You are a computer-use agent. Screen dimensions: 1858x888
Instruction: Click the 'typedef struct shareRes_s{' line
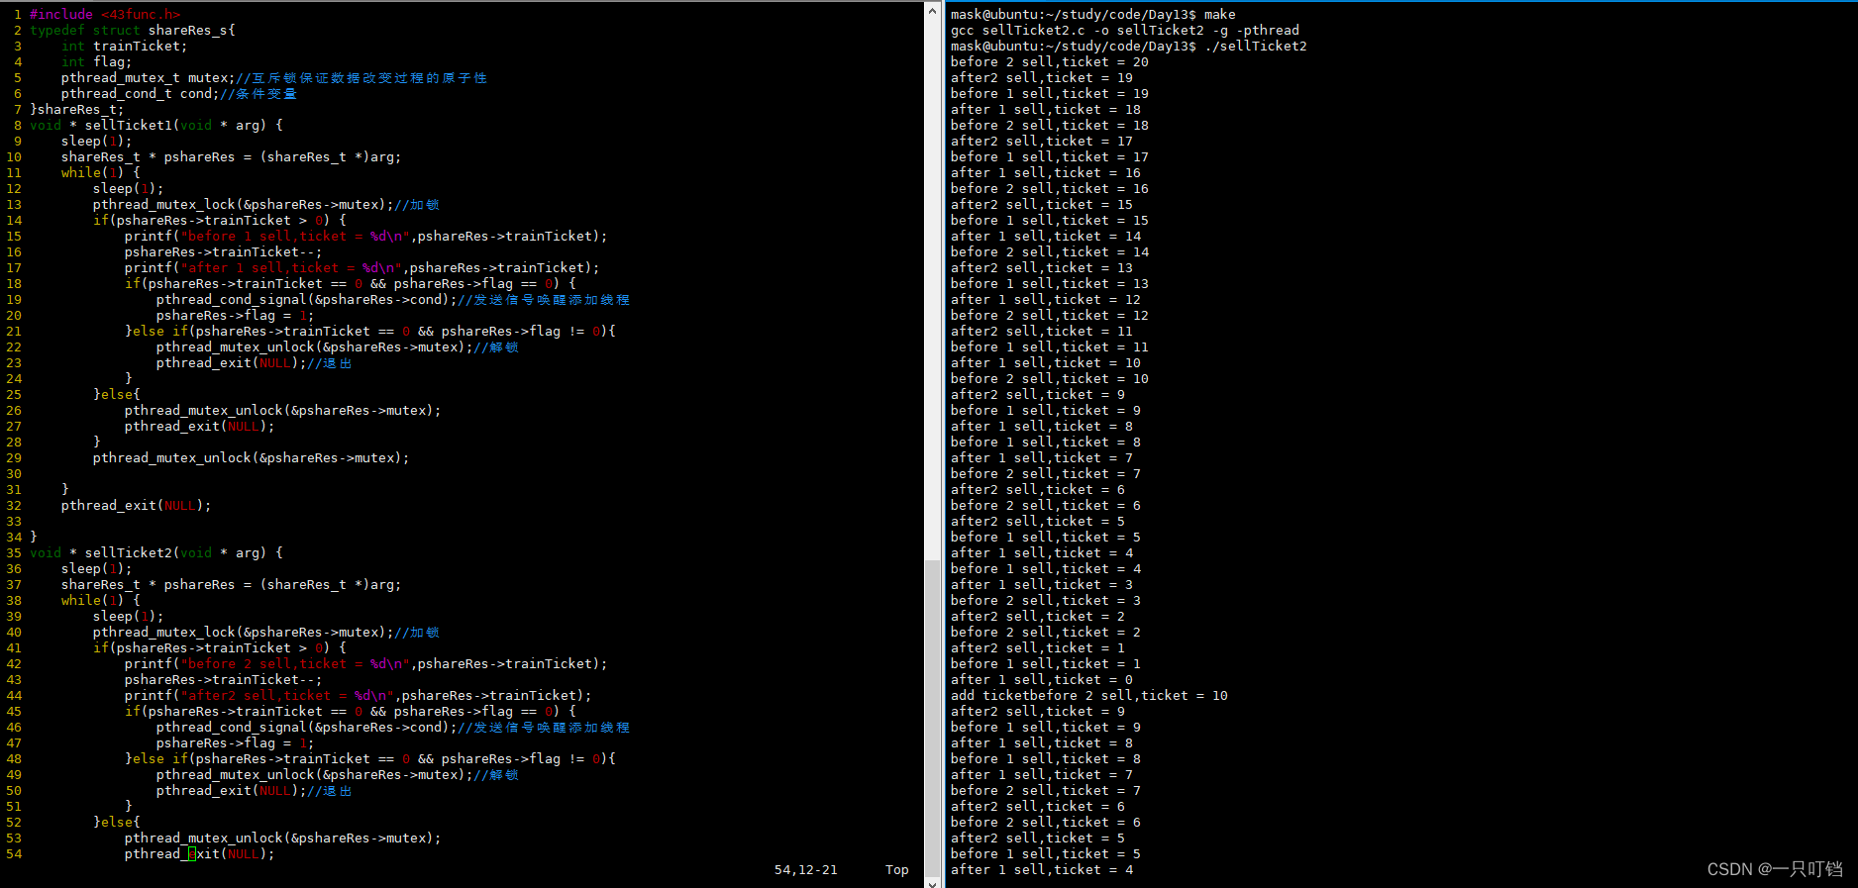(x=133, y=30)
